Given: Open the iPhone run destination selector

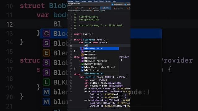Looking at the screenshot, I should click(128, 5).
